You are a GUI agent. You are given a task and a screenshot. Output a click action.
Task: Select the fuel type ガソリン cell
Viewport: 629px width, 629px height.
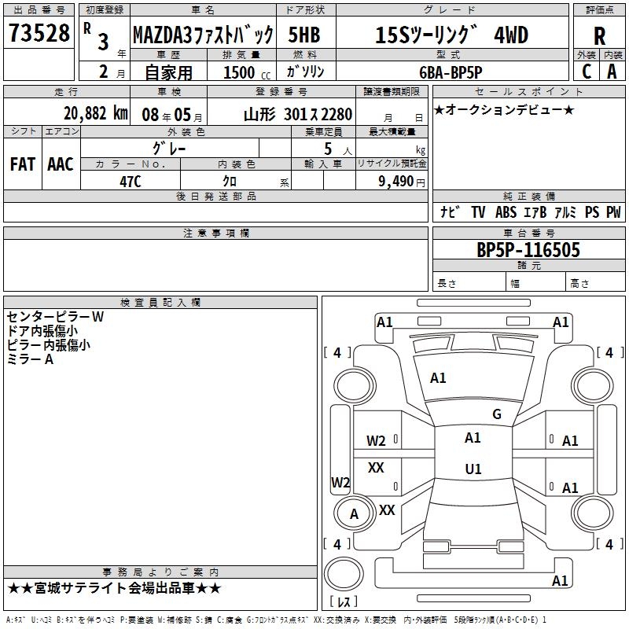pos(307,72)
